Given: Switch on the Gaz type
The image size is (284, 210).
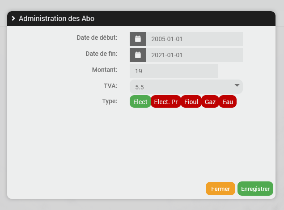Looking at the screenshot, I should click(210, 102).
